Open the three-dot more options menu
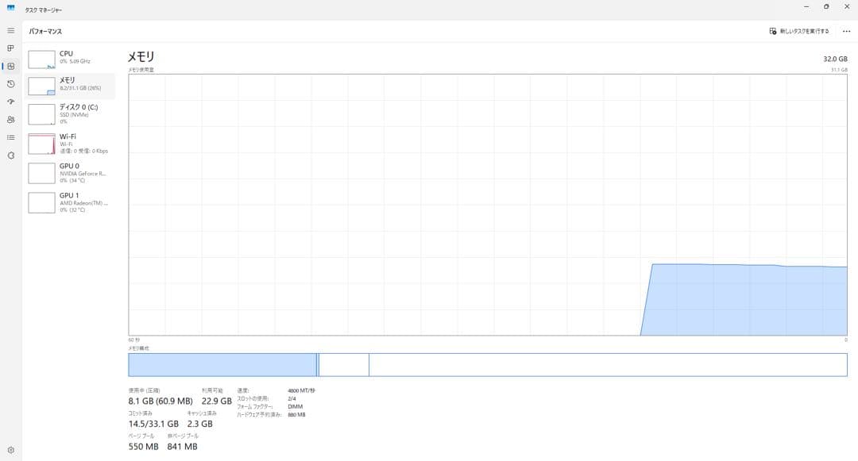 (846, 31)
